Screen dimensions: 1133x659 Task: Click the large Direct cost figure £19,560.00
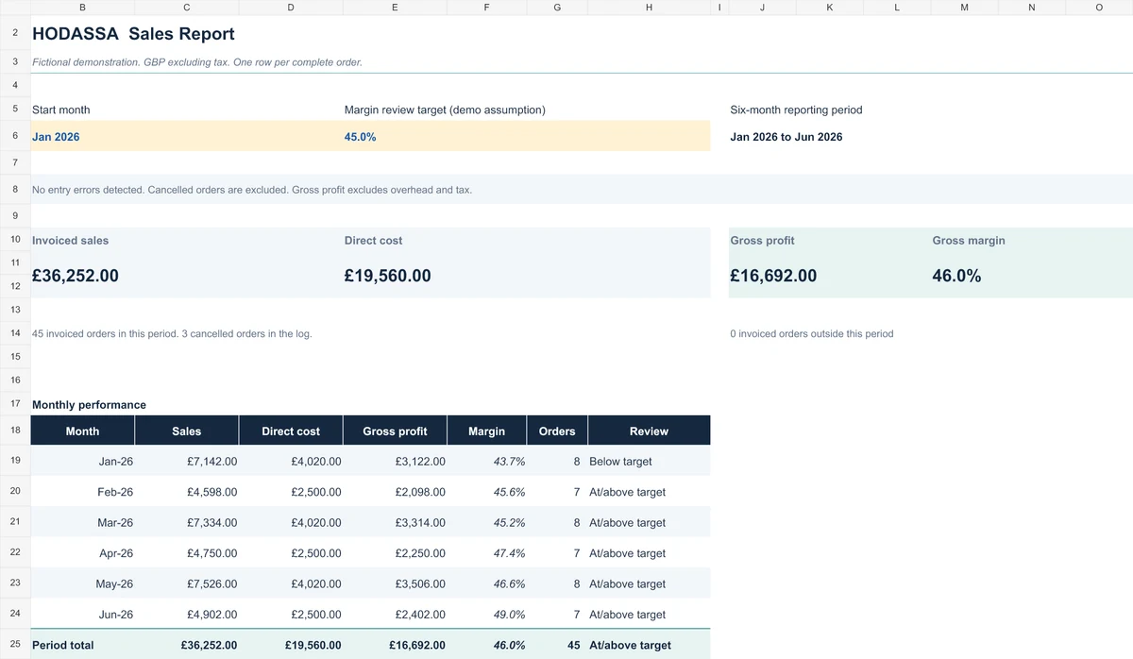[387, 276]
